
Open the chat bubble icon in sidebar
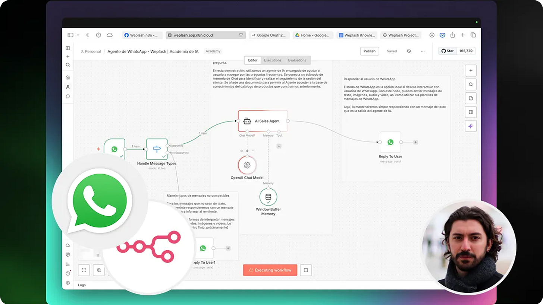click(x=68, y=96)
